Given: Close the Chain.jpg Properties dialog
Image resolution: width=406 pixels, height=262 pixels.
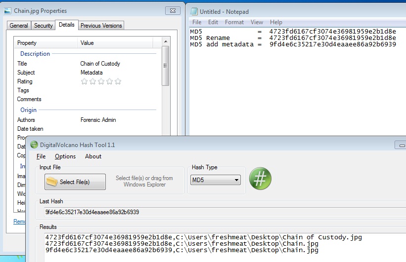Looking at the screenshot, I should pos(173,10).
